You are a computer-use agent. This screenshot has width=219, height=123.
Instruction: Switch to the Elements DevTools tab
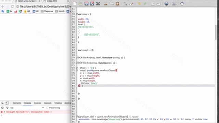(x=17, y=103)
